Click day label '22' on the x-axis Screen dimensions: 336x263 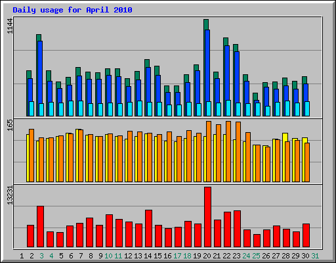[x=226, y=256]
